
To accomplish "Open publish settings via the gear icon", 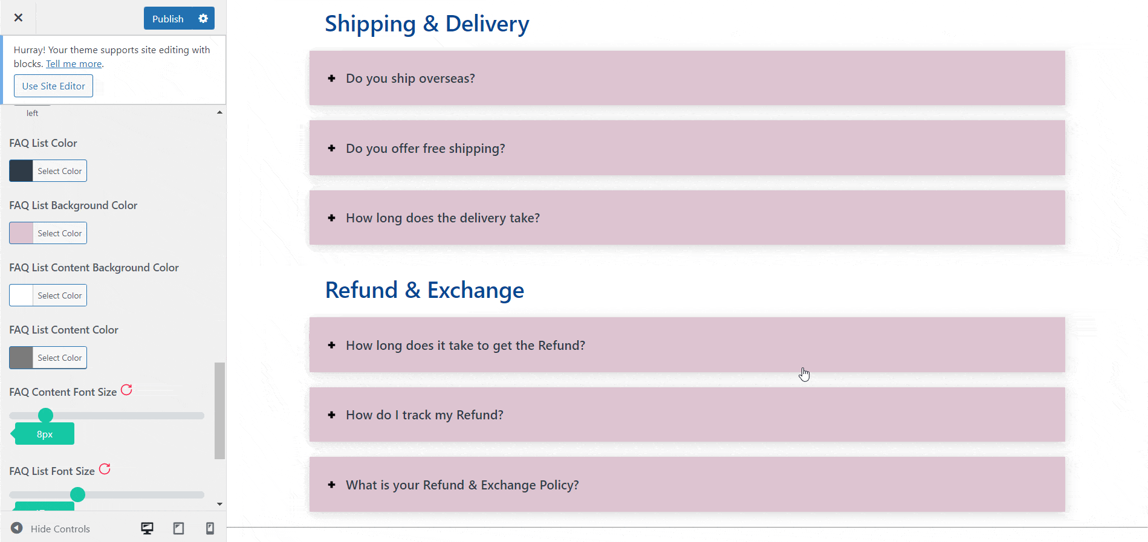I will click(x=203, y=18).
